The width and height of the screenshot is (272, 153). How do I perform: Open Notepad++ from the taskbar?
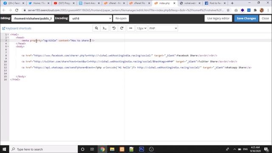point(131,149)
